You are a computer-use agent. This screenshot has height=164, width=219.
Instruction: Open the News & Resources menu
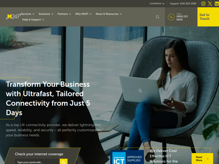107,14
